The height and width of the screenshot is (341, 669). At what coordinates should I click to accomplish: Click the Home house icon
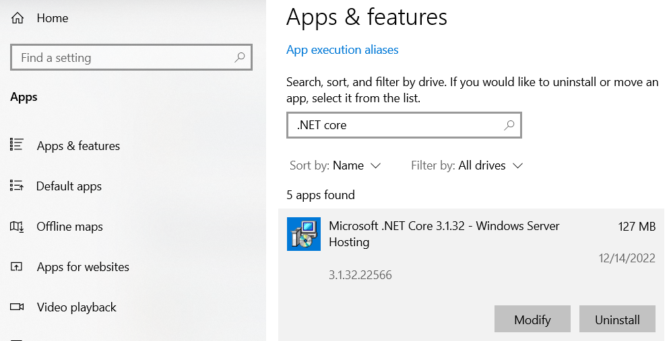[x=17, y=18]
